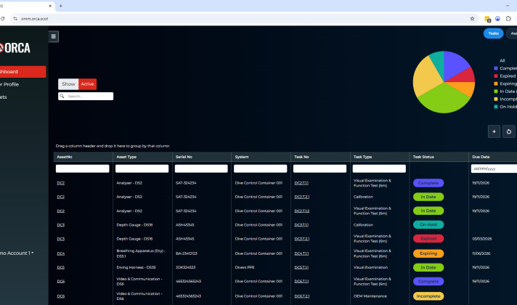Switch to the Assets tab
The height and width of the screenshot is (305, 517).
512,33
